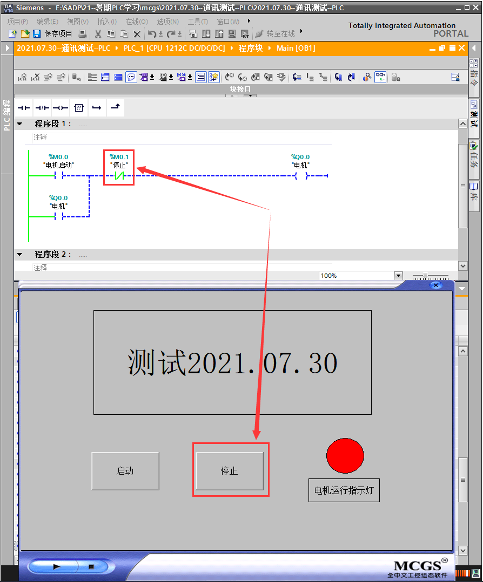Insert normally closed contact from favorites
Screen dimensions: 483x582
[x=42, y=108]
